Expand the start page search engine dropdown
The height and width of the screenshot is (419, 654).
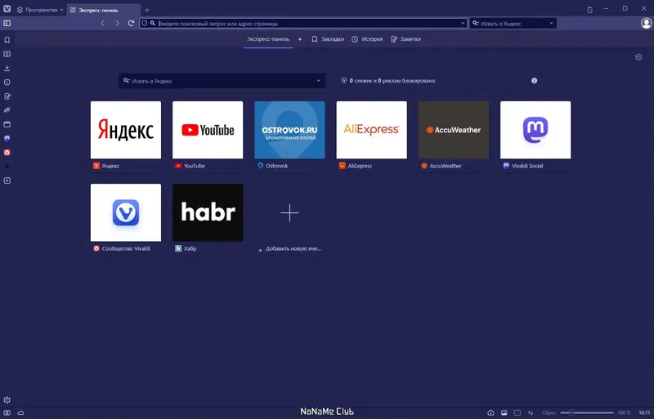click(318, 81)
